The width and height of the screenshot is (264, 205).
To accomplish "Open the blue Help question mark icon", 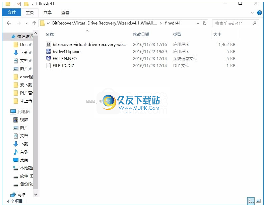I will (259, 13).
